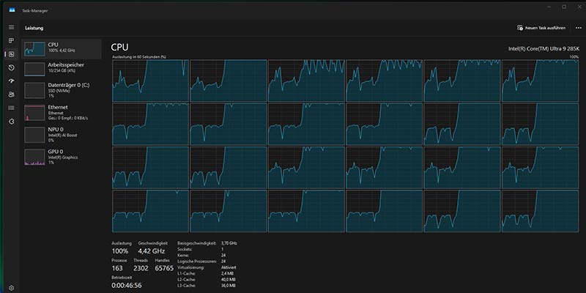The width and height of the screenshot is (586, 293).
Task: Click the Intel(R) Core(TM) Ultra 9 285K label
Action: tap(544, 48)
